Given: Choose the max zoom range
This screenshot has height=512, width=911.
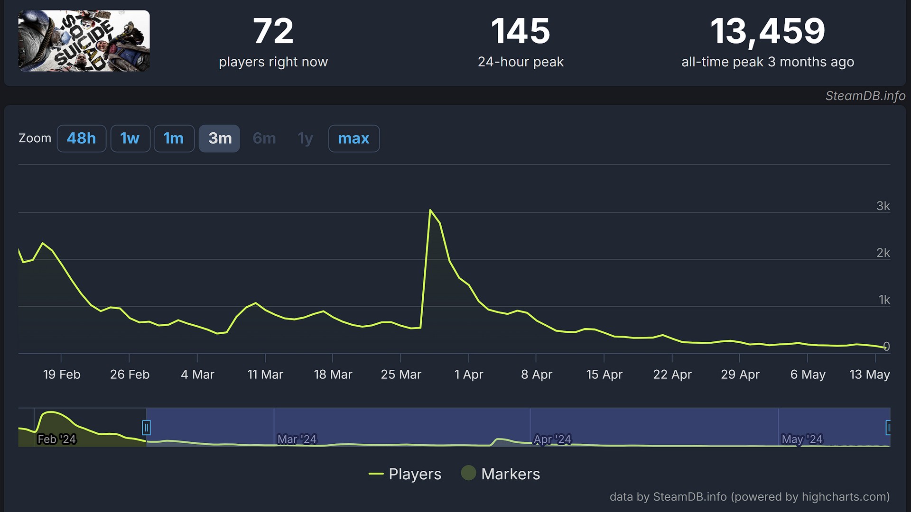Looking at the screenshot, I should (353, 138).
